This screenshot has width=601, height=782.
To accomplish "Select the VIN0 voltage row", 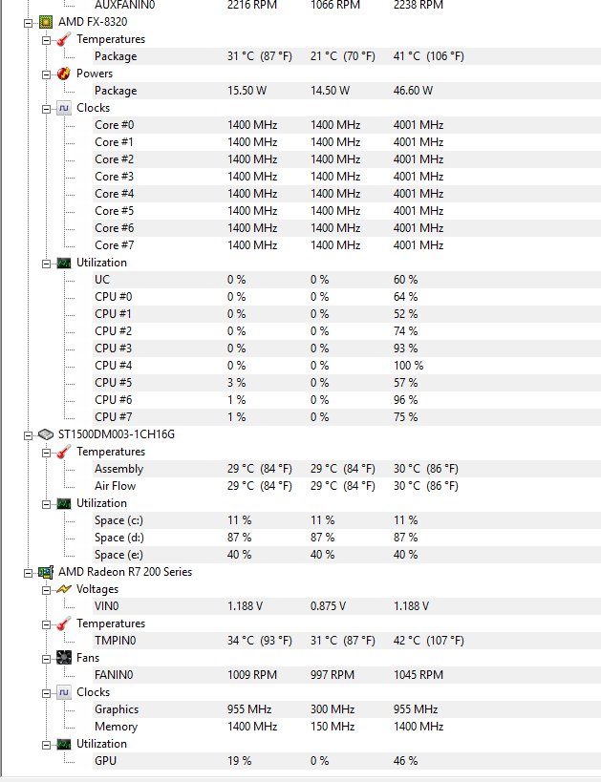I will click(x=106, y=606).
